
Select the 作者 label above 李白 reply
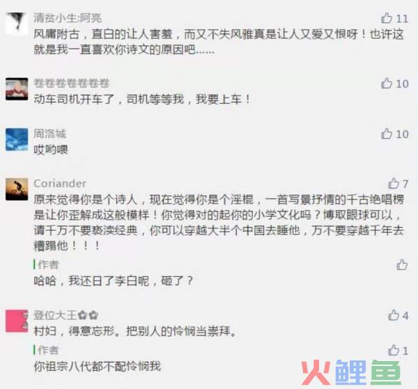(x=48, y=265)
